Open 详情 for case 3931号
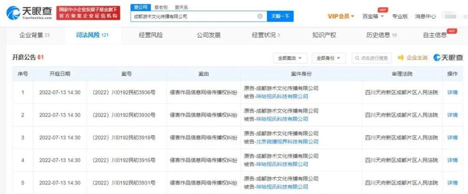This screenshot has height=194, width=468. click(452, 183)
